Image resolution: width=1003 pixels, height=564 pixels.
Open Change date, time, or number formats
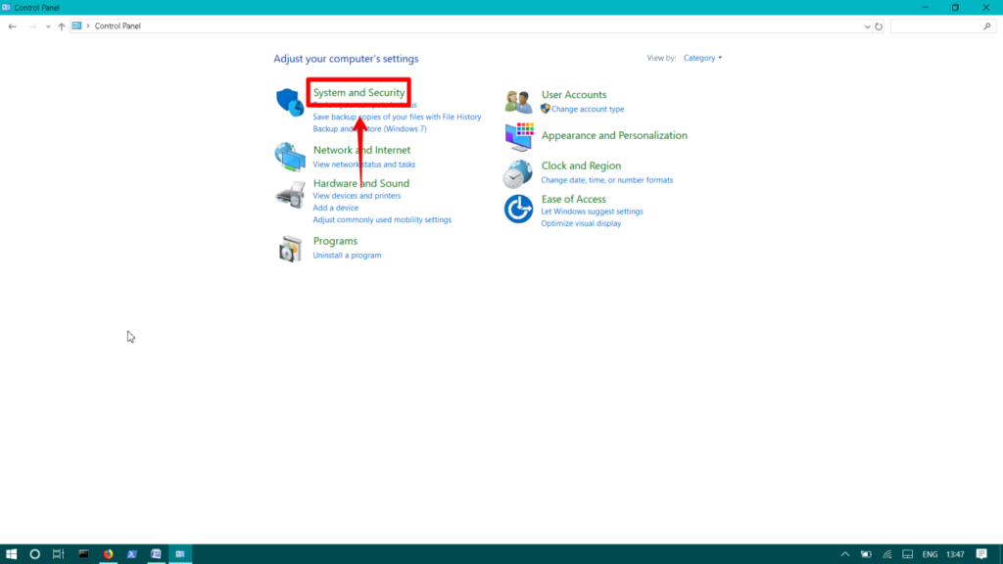(x=606, y=180)
